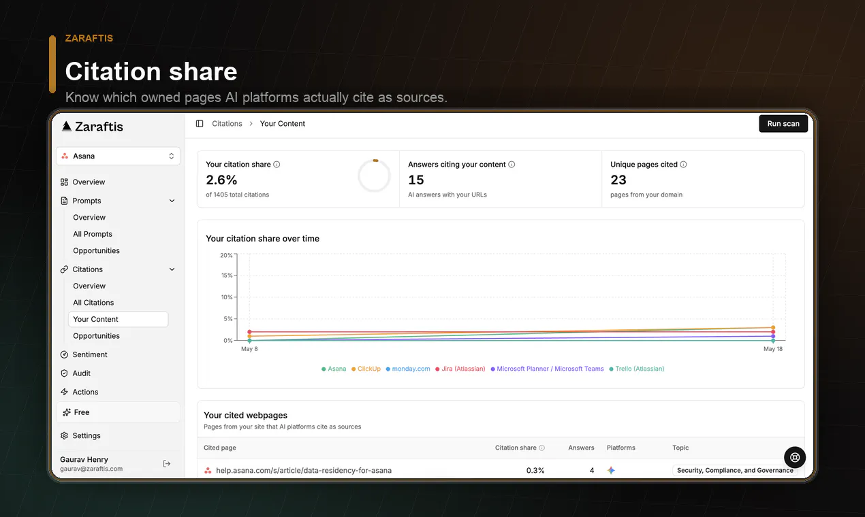Toggle the Jira (Atlassian) legend entry
The width and height of the screenshot is (865, 517).
point(460,369)
